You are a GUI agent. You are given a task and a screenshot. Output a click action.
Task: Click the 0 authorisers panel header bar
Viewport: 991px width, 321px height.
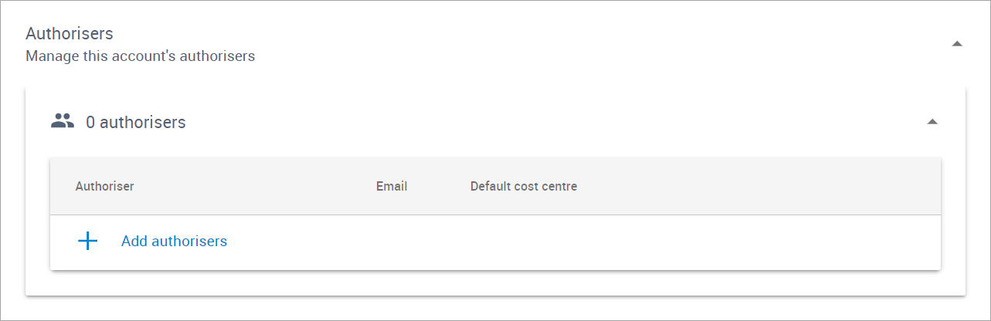tap(495, 122)
